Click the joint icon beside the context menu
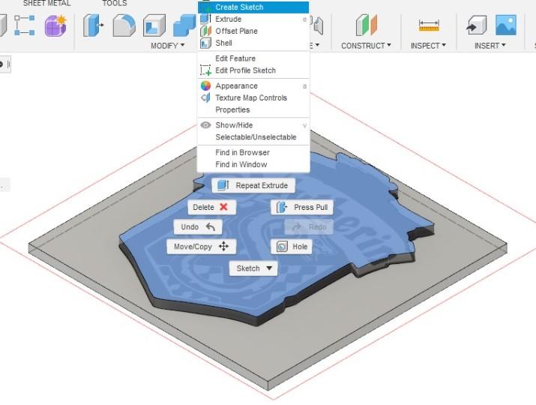 click(x=318, y=25)
